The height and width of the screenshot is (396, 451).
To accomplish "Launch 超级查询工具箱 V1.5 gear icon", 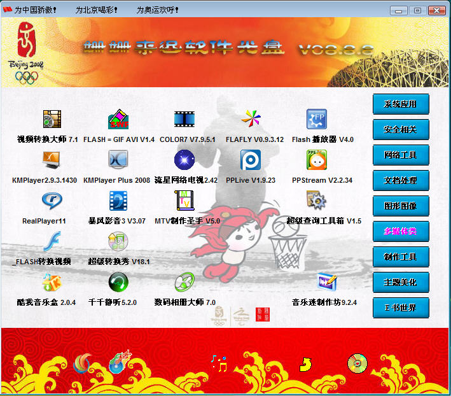I will tap(316, 200).
